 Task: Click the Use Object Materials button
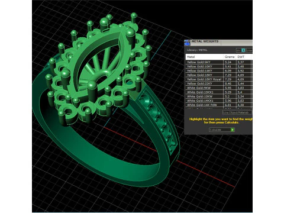tap(237, 112)
